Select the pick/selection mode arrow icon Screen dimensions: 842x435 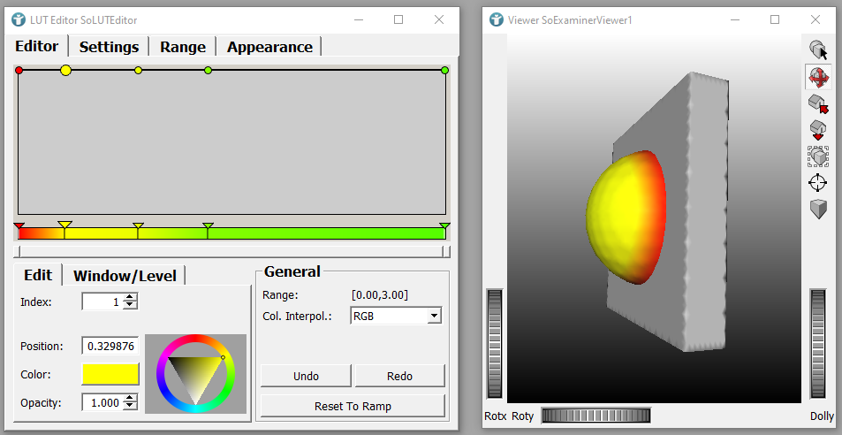(818, 50)
